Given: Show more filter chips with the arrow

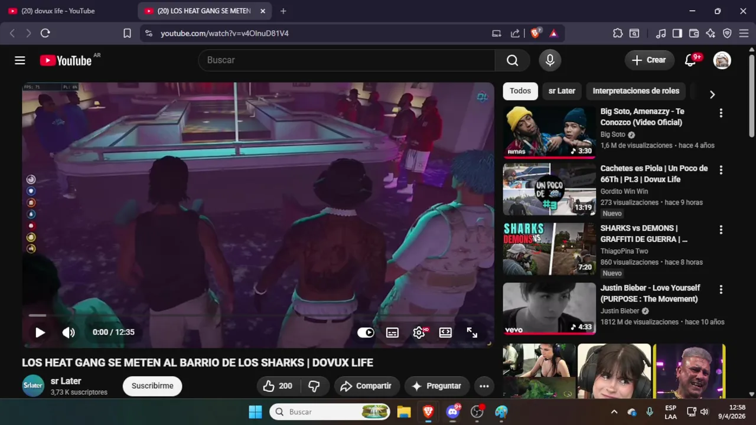Looking at the screenshot, I should coord(712,94).
